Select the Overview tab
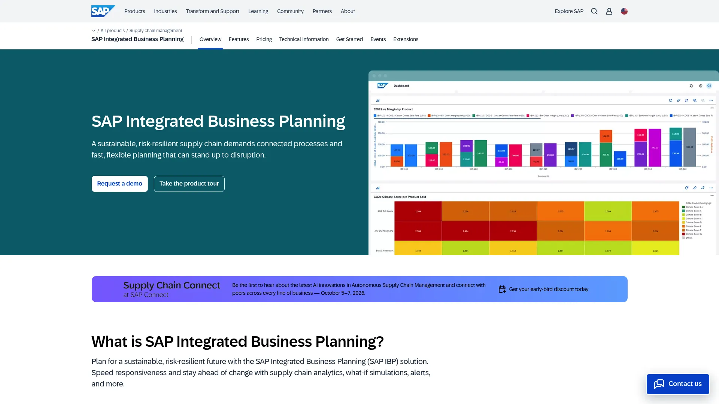 pos(210,39)
